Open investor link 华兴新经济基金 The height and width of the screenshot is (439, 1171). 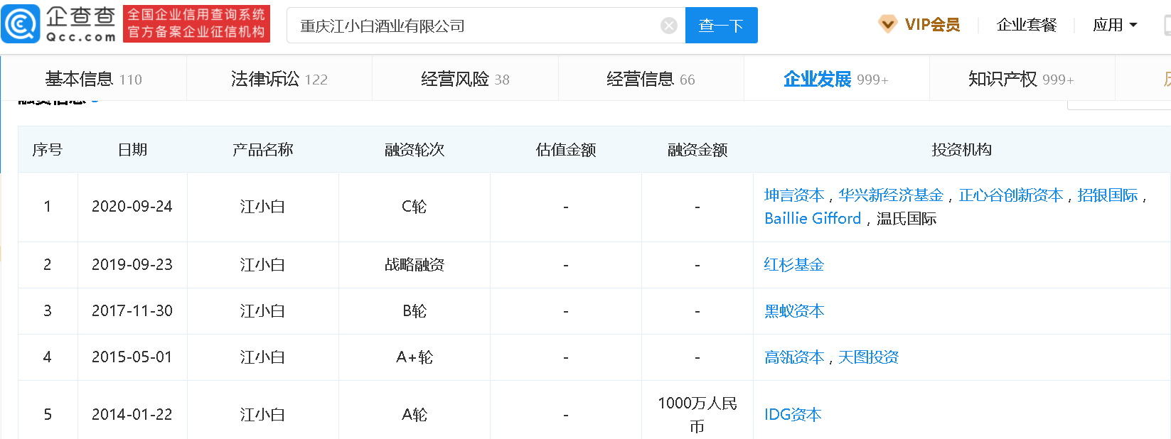coord(891,195)
